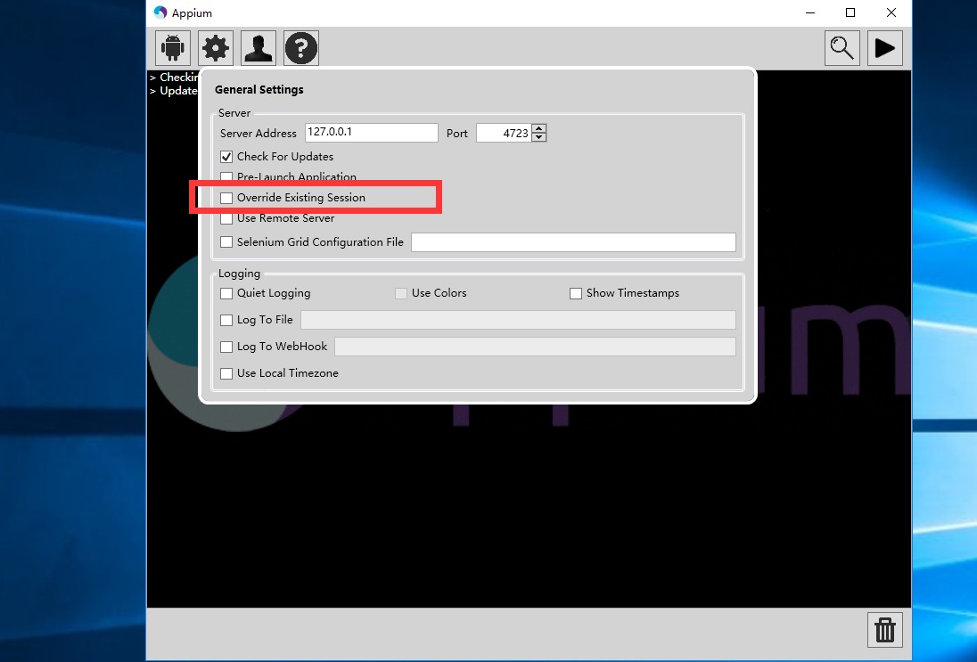Screen dimensions: 977x662
Task: Tick the Log To File checkbox
Action: tap(226, 320)
